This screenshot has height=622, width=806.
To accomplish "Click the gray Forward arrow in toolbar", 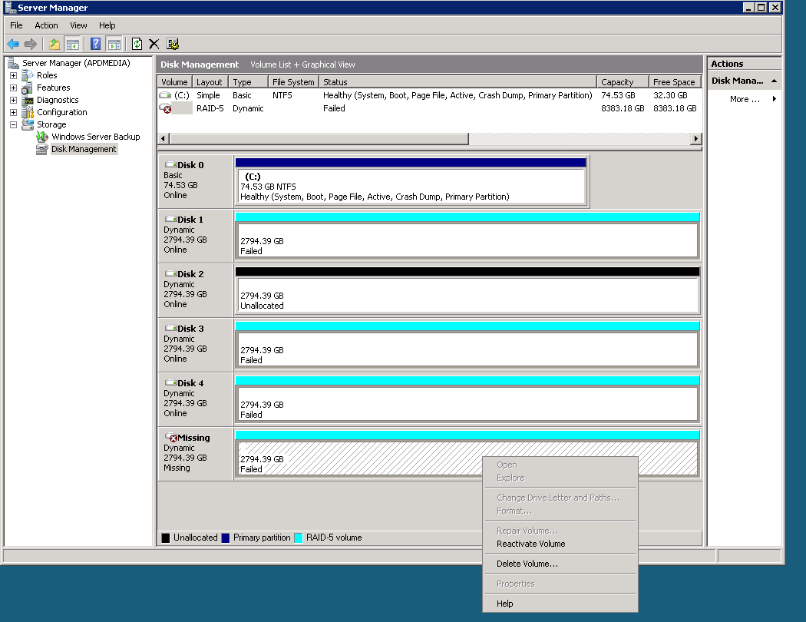I will pos(31,45).
